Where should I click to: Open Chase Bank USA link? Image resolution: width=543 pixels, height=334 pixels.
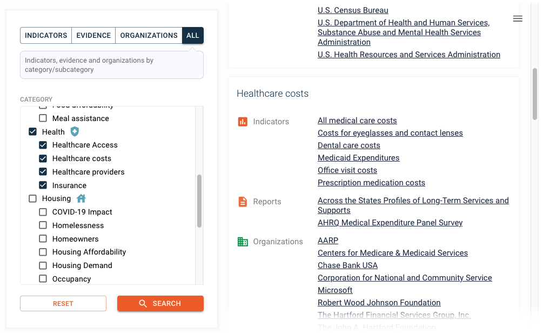coord(348,265)
